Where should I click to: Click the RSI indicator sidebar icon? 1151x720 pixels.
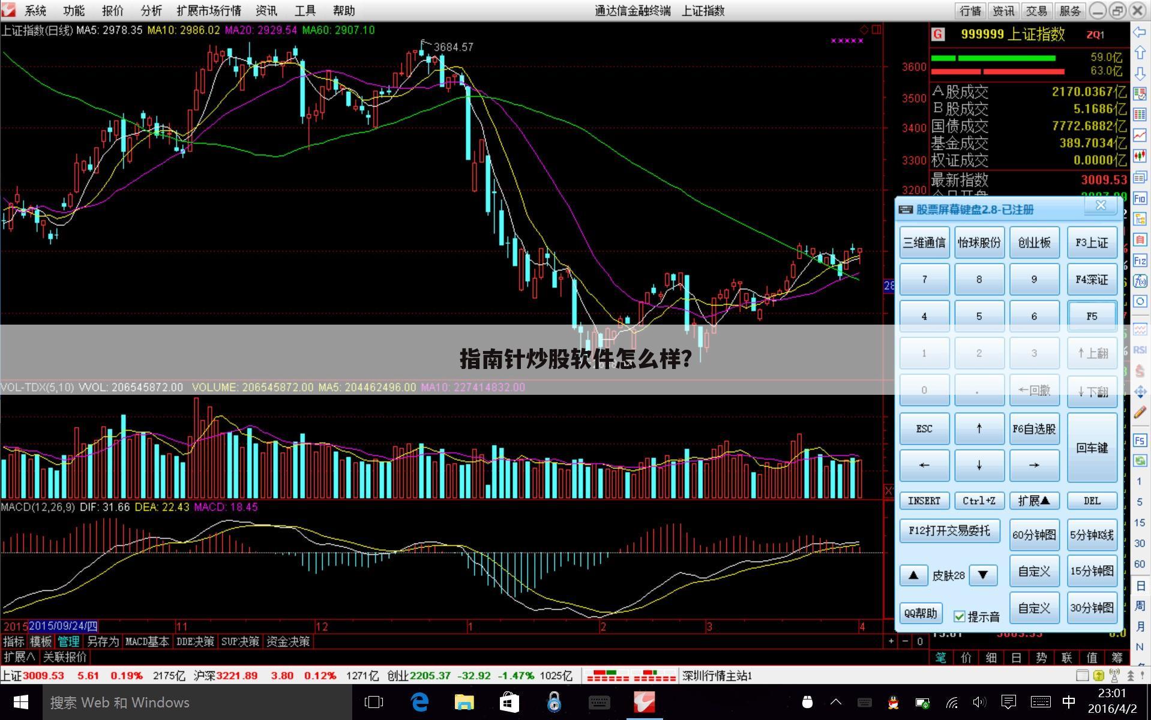[x=1140, y=350]
